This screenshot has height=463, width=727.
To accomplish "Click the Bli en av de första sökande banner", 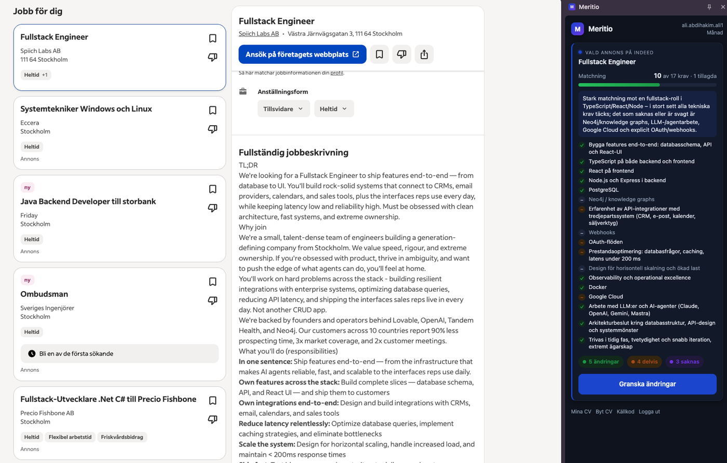I will point(119,353).
